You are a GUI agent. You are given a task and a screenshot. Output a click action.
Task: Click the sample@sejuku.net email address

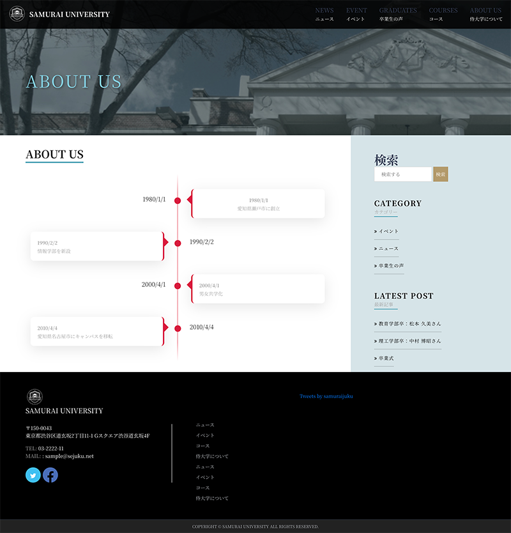pyautogui.click(x=70, y=456)
